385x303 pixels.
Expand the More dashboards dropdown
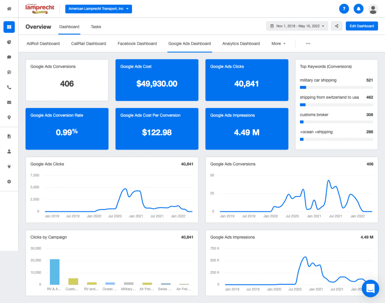[279, 44]
